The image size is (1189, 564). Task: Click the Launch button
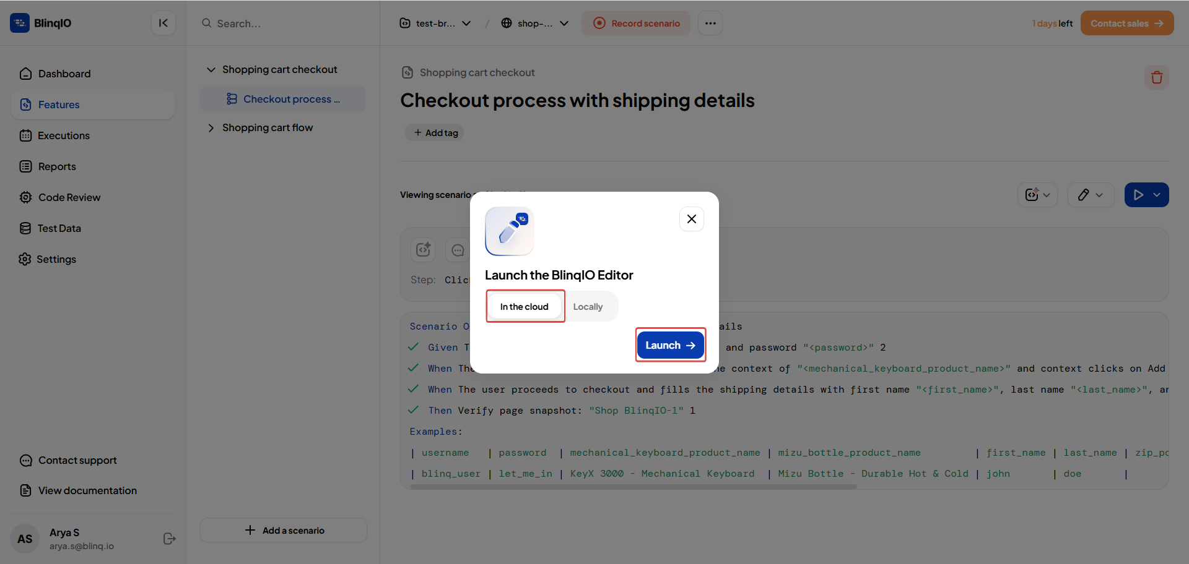point(671,345)
